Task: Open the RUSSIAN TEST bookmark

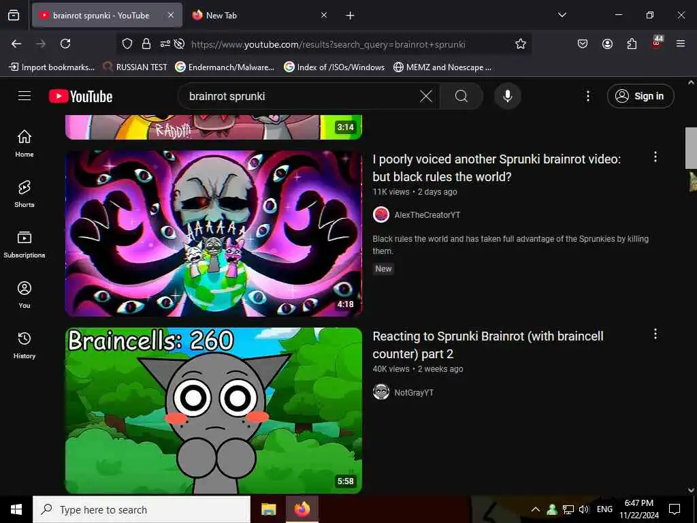Action: pos(135,67)
